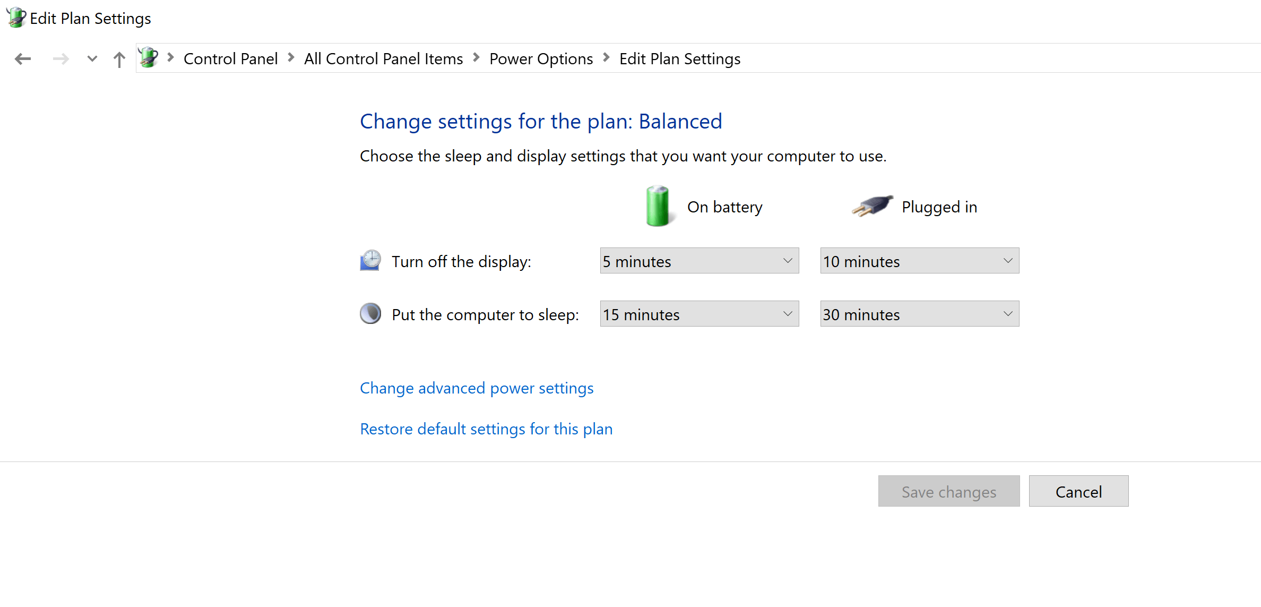This screenshot has width=1261, height=607.
Task: Click the clock icon beside Turn off the display
Action: click(x=370, y=261)
